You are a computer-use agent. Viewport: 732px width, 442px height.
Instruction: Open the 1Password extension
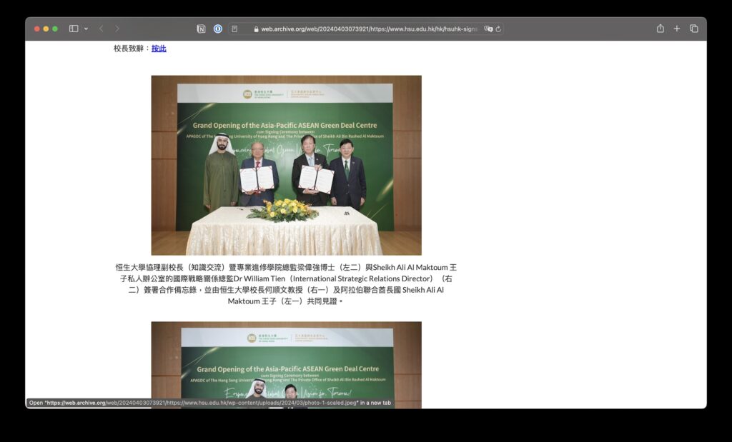pos(218,29)
